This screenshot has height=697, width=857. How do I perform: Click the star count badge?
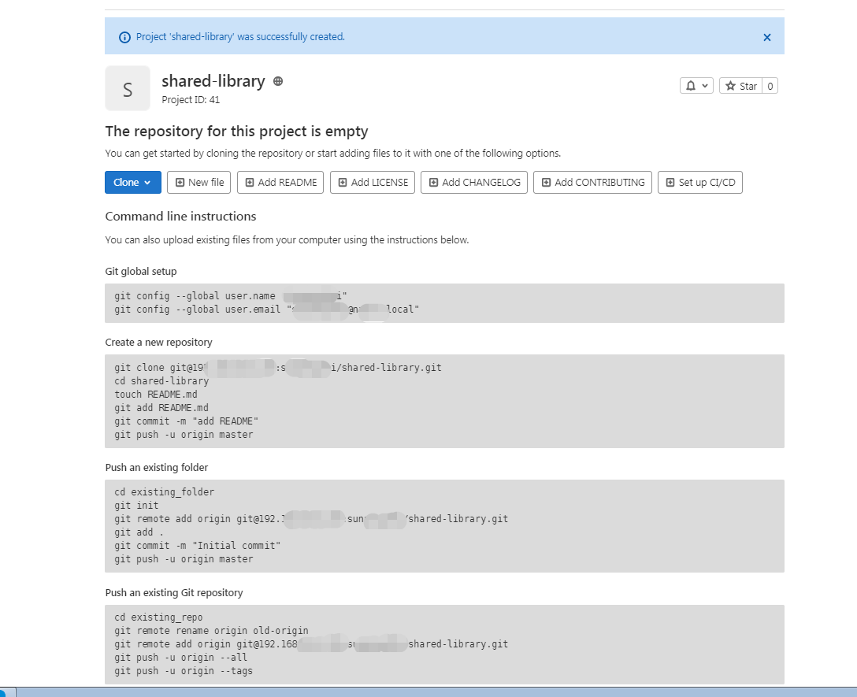(770, 86)
